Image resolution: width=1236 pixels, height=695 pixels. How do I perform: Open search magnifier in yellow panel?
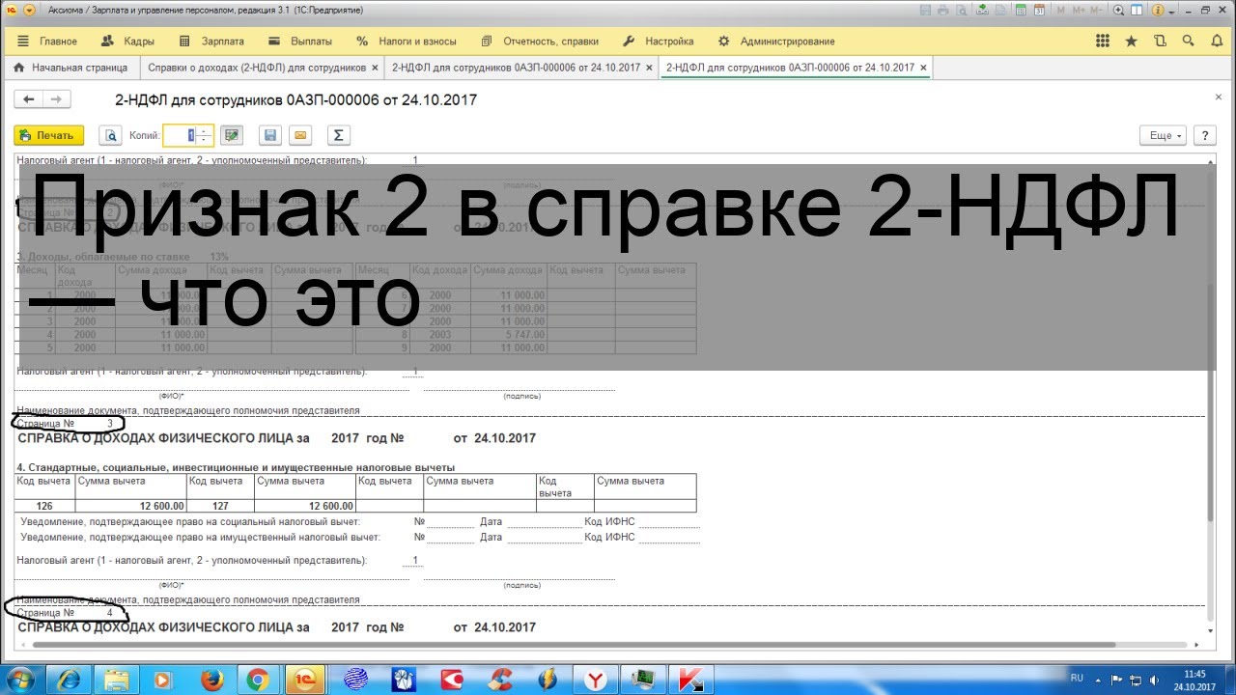pos(1189,42)
